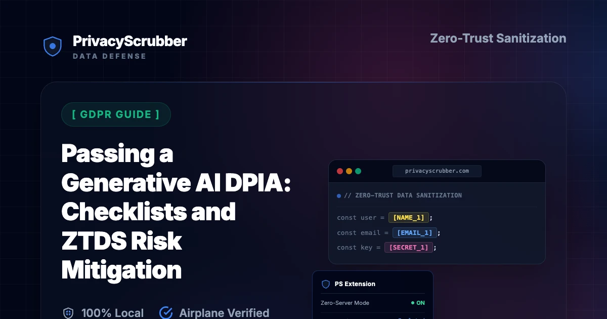Viewport: 607px width, 319px height.
Task: Click the red close dot in mock window
Action: coord(340,171)
